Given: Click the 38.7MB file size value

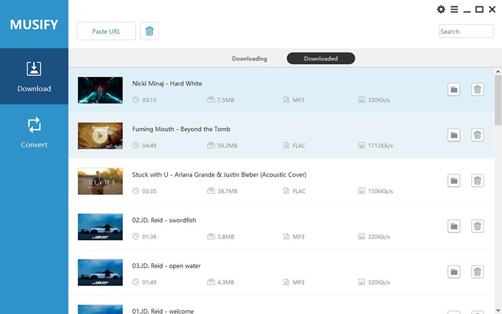Looking at the screenshot, I should (x=227, y=191).
